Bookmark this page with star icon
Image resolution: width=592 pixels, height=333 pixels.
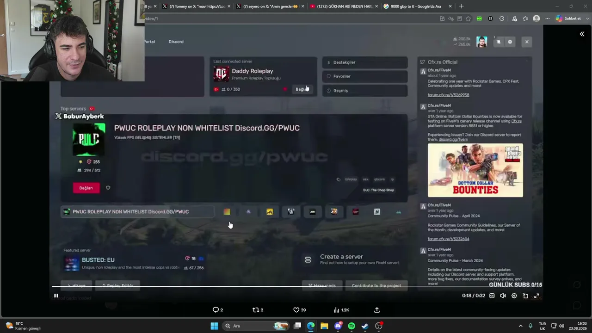click(468, 18)
